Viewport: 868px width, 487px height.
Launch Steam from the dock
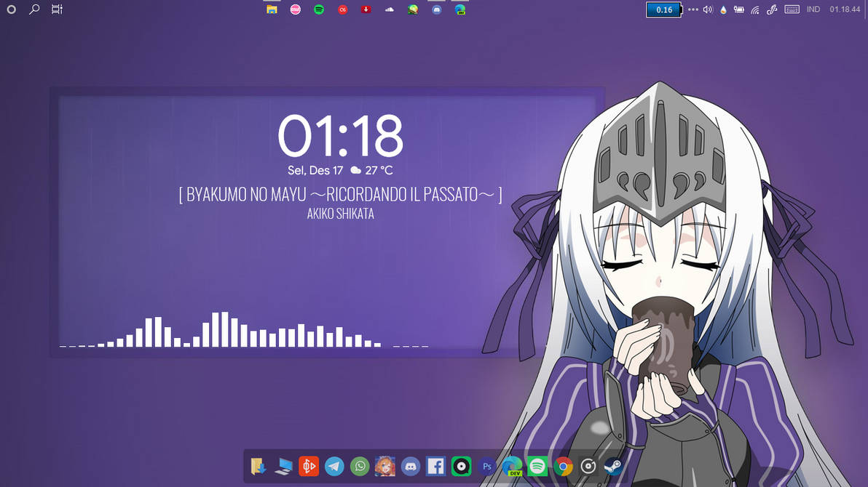pos(613,467)
